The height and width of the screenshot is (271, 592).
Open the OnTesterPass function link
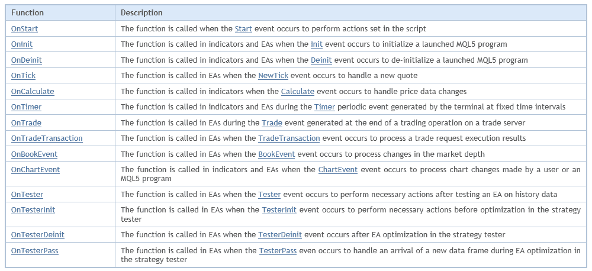[35, 250]
